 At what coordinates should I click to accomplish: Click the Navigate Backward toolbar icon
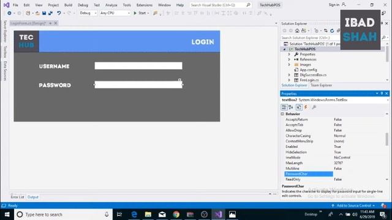[9, 13]
